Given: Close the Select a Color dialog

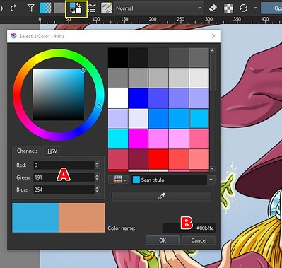Looking at the screenshot, I should pos(214,36).
